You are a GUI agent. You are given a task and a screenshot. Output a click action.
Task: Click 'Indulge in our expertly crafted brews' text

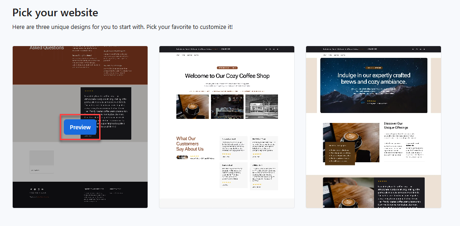click(x=374, y=79)
